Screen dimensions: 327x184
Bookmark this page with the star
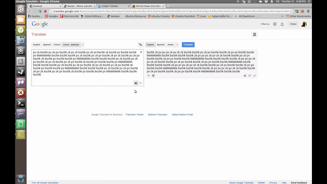(291, 11)
